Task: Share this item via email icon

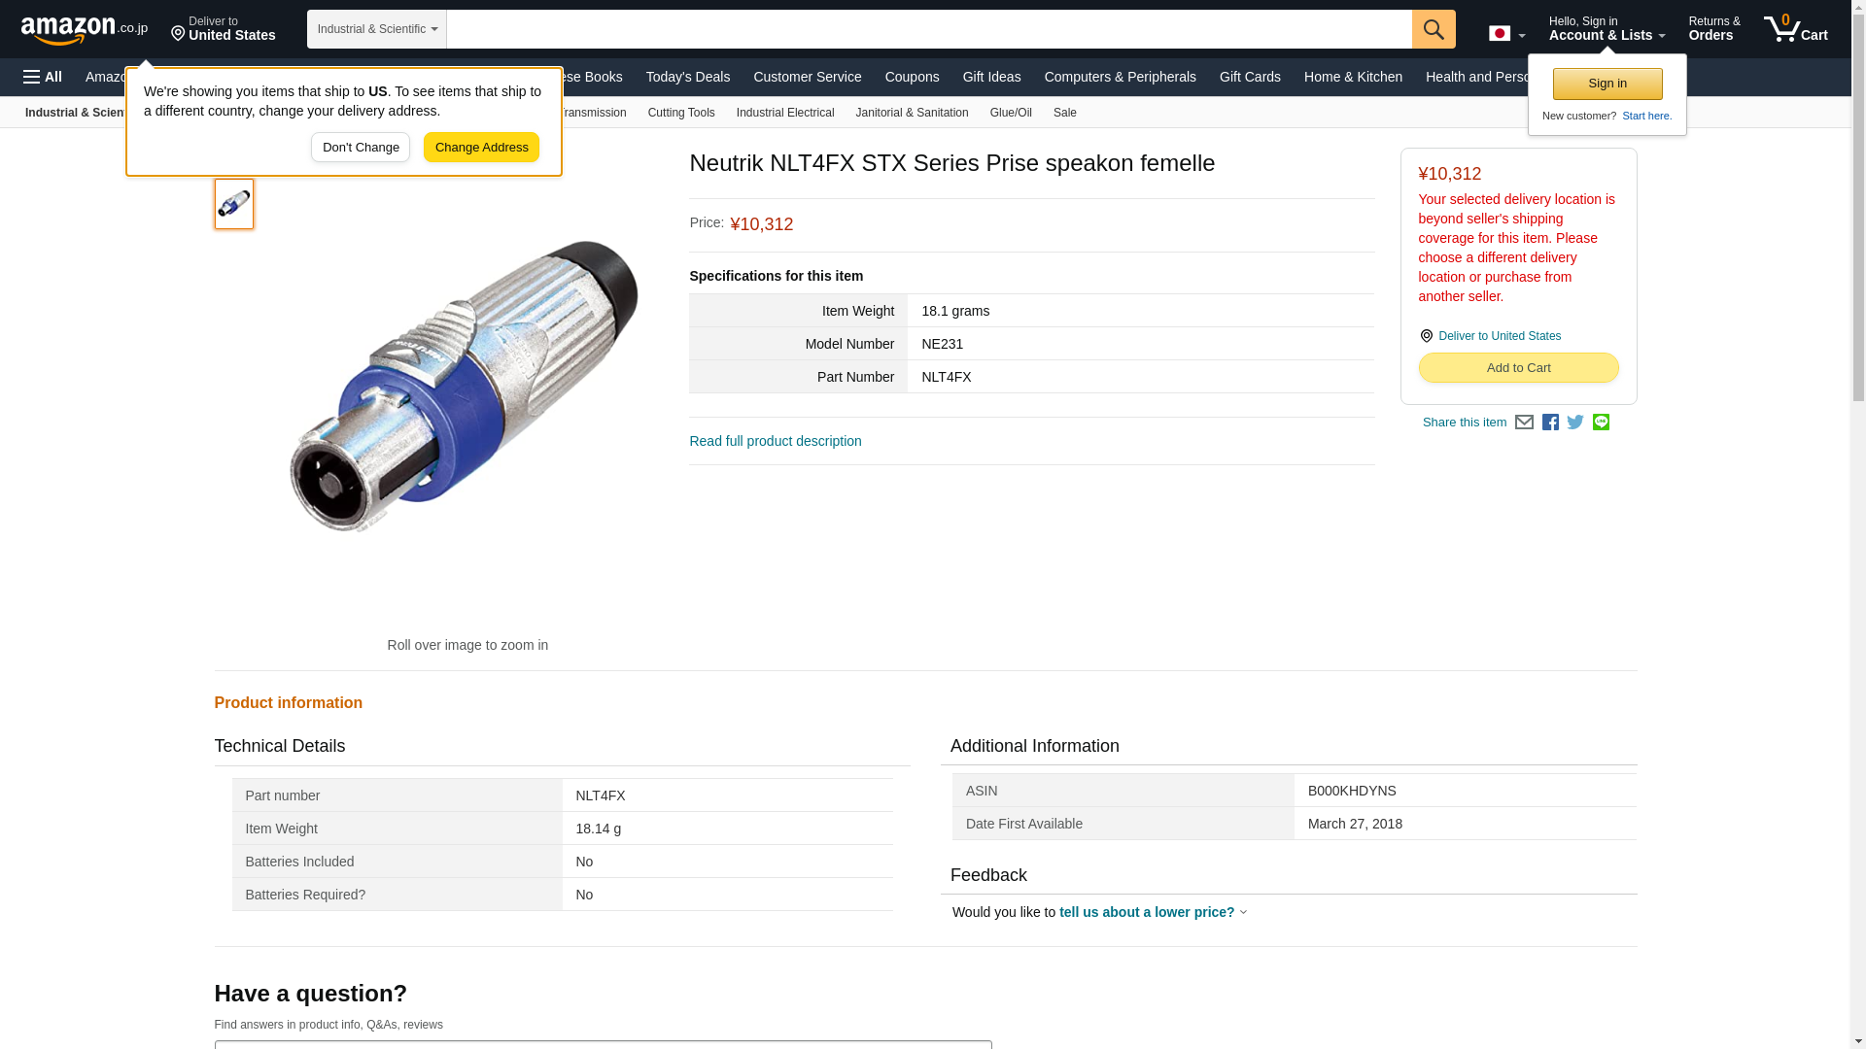Action: click(x=1524, y=423)
